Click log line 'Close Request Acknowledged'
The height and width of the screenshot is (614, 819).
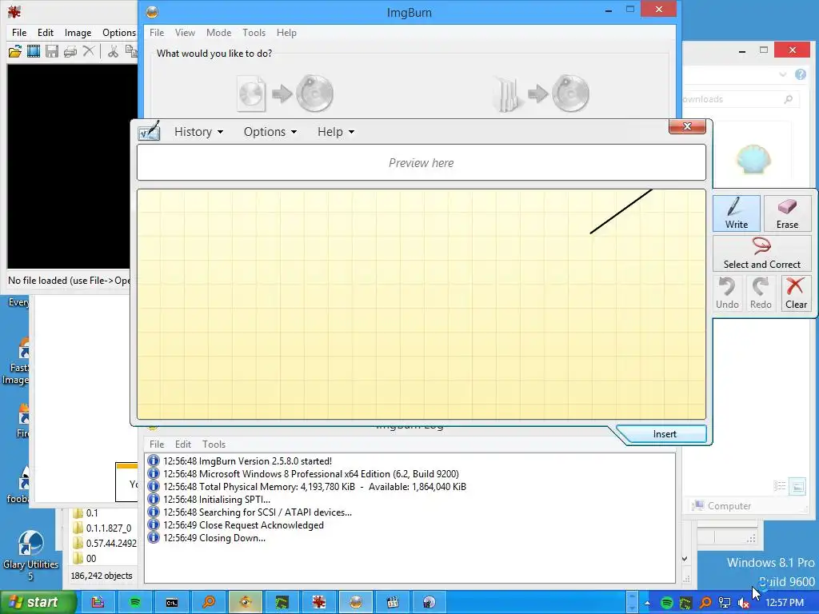[x=243, y=525]
